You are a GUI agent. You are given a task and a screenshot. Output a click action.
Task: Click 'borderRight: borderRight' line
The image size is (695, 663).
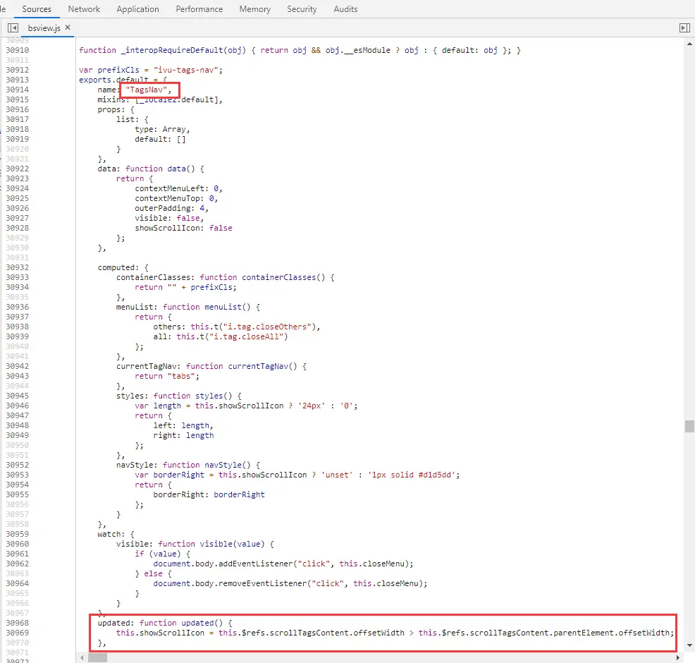[x=209, y=494]
